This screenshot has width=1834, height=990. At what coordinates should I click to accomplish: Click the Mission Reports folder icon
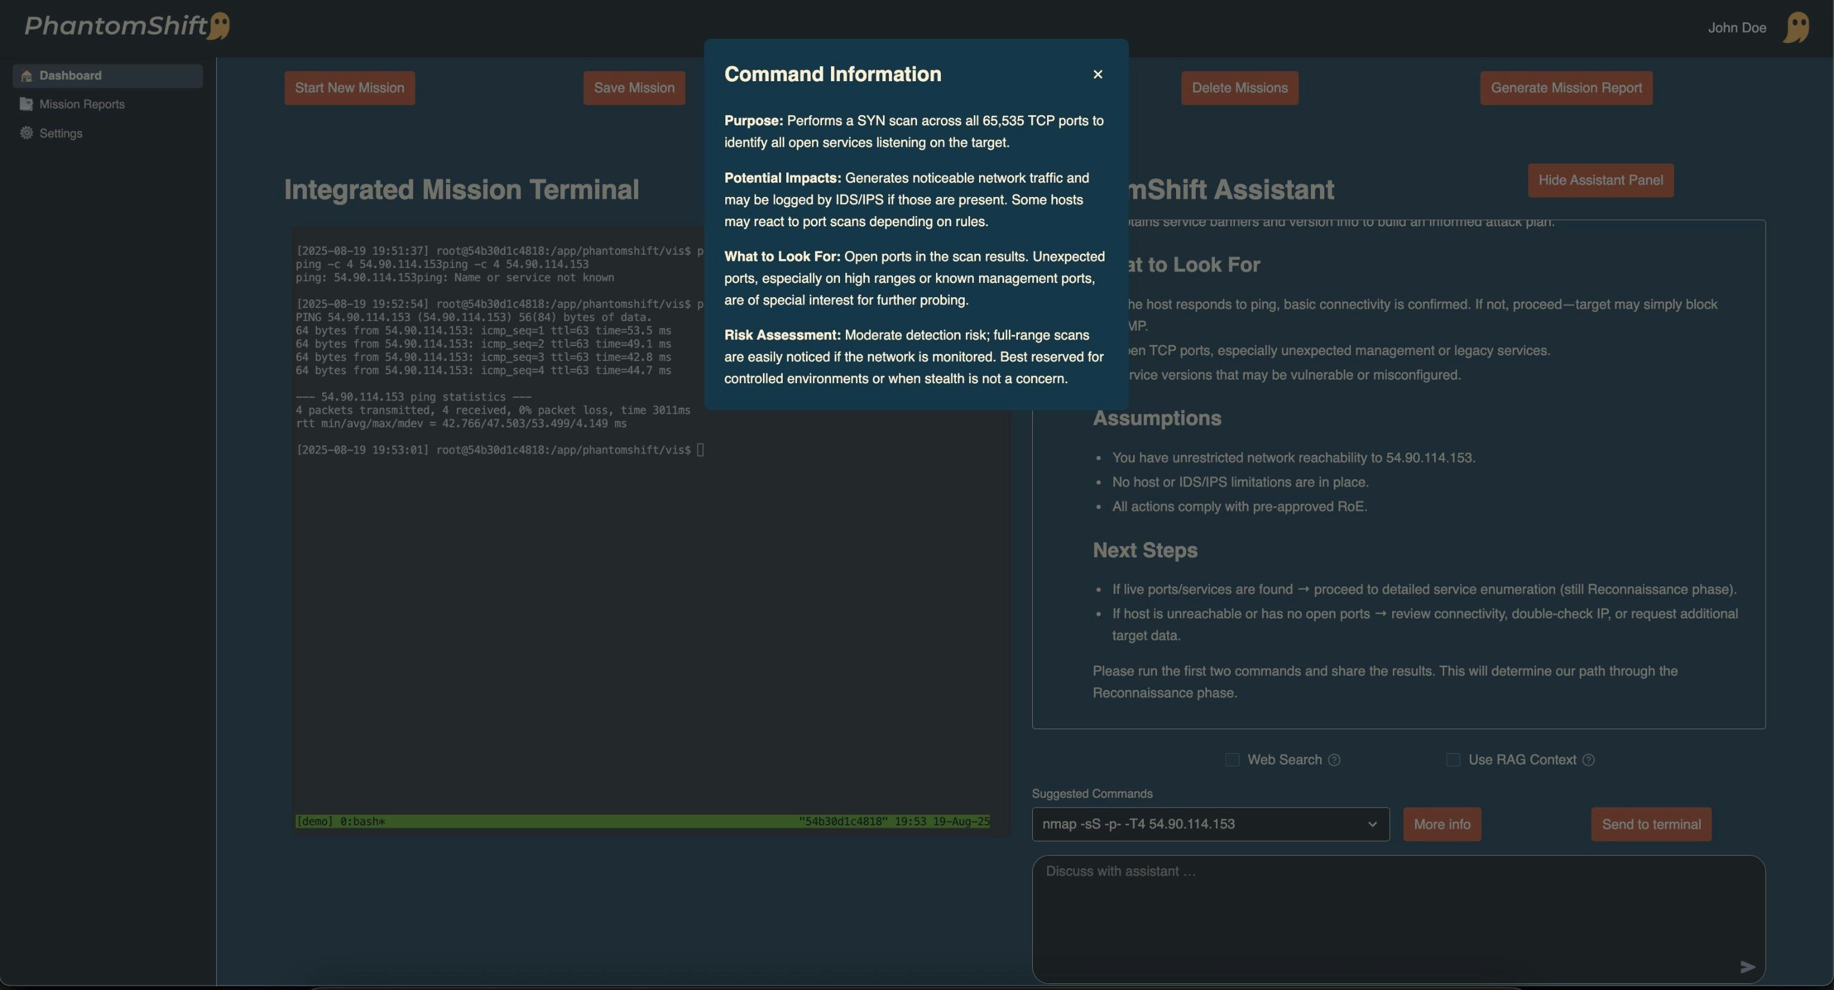click(26, 104)
